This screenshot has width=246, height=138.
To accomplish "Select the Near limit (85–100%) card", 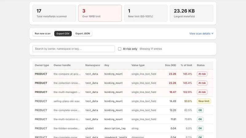I will click(146, 13).
